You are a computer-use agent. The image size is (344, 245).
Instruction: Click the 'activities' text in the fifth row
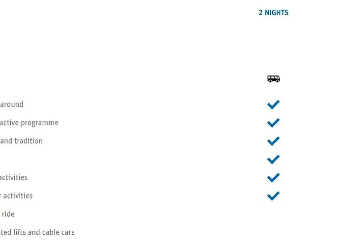(14, 177)
